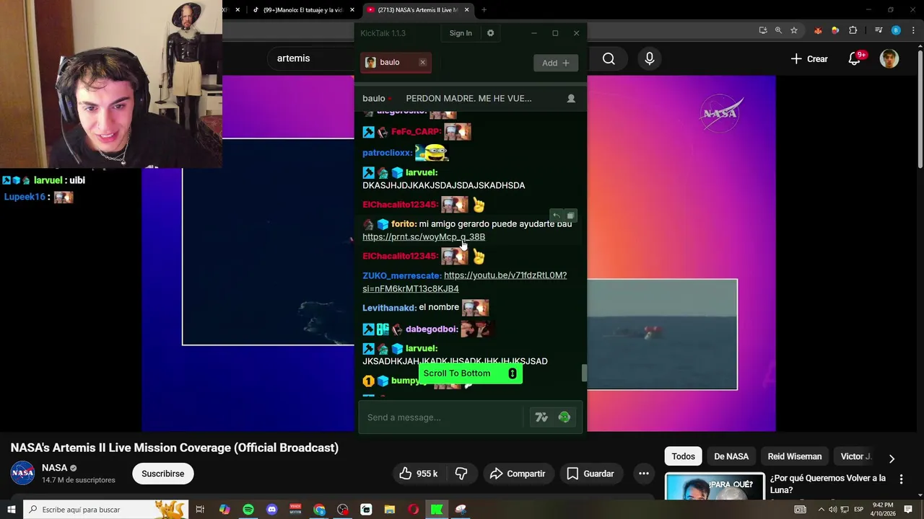Add a new chatroom with Add button
This screenshot has height=519, width=924.
(x=556, y=63)
